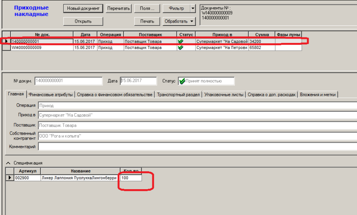Sort by Статус column header

(186, 35)
